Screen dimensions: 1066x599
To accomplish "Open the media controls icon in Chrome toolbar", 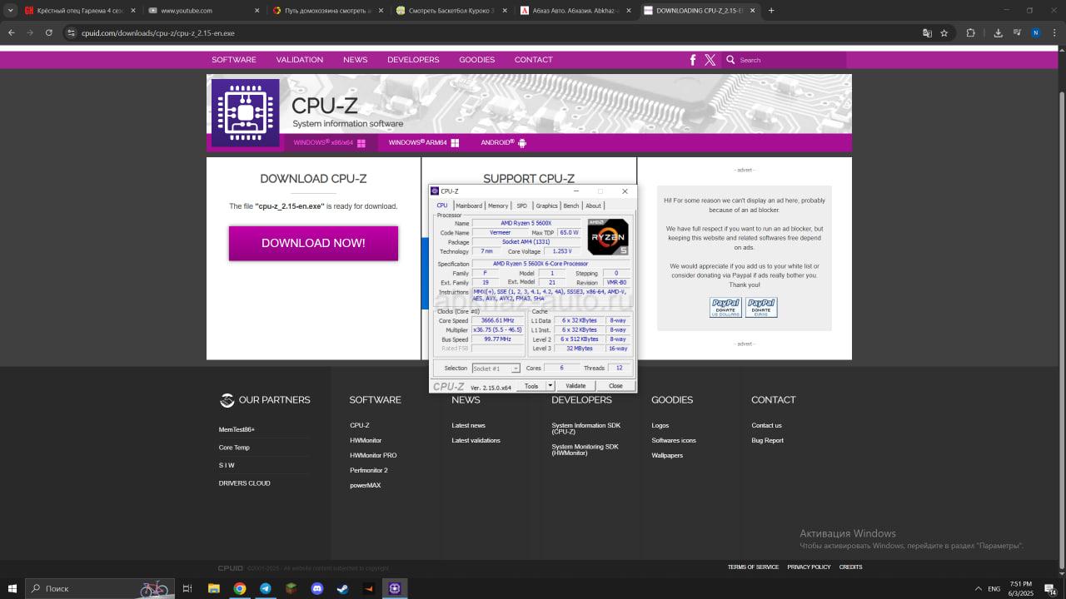I will (1017, 33).
